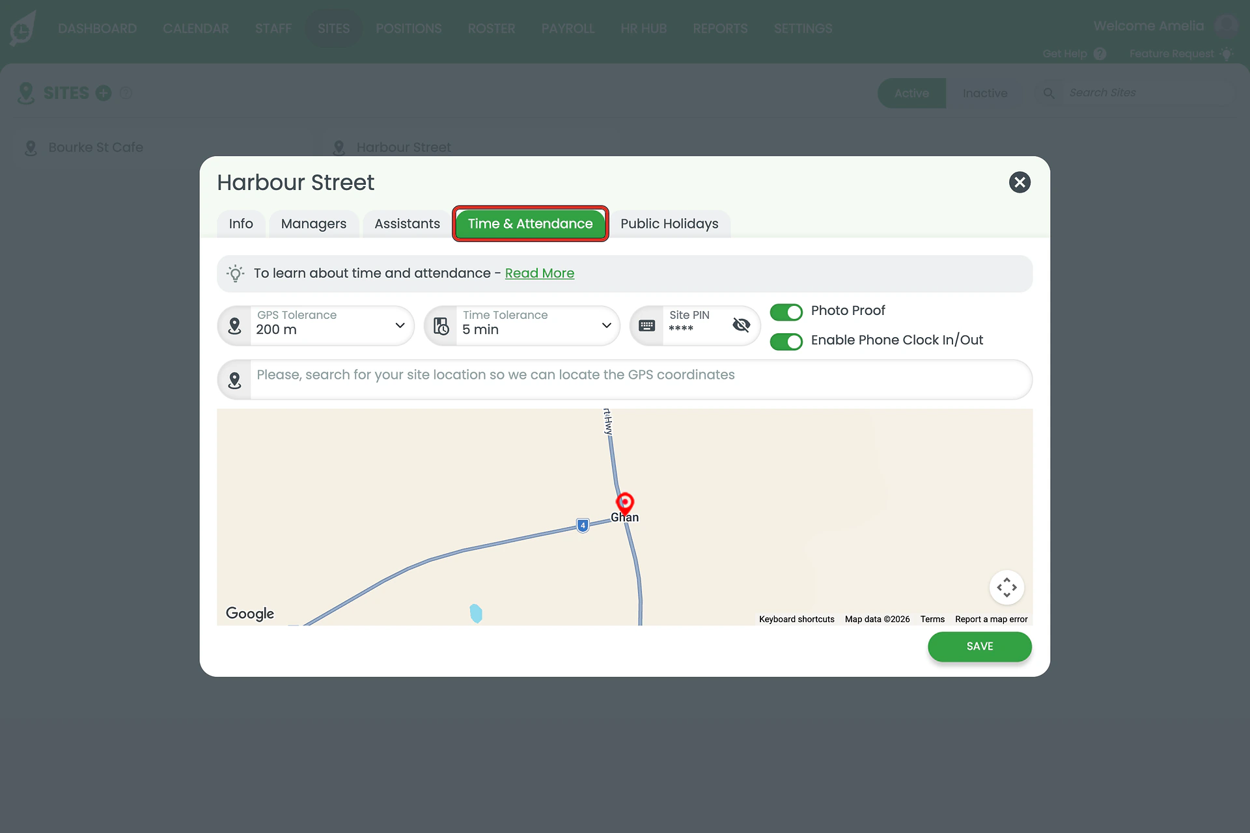Open the Get Help question icon

click(x=1100, y=54)
